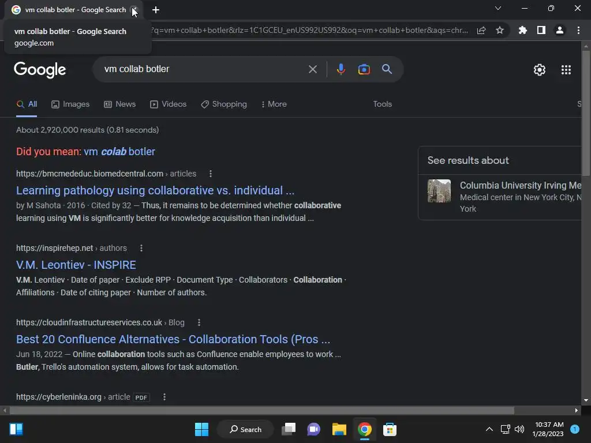This screenshot has width=591, height=443.
Task: Click the inspirehep.net authors URL text
Action: 72,248
